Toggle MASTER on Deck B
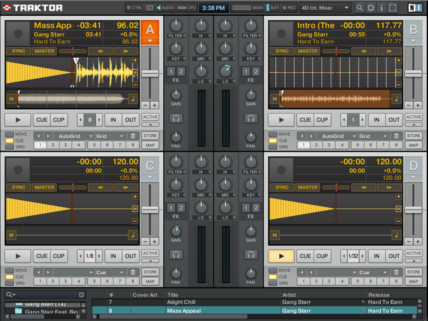This screenshot has height=321, width=428. click(308, 51)
